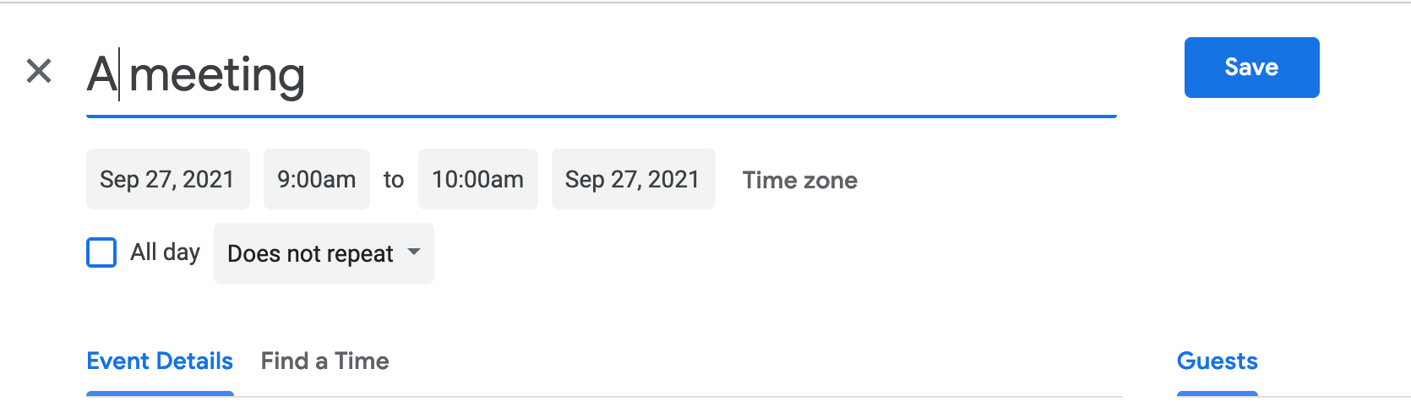Open the 10:00am end time picker

coord(477,179)
